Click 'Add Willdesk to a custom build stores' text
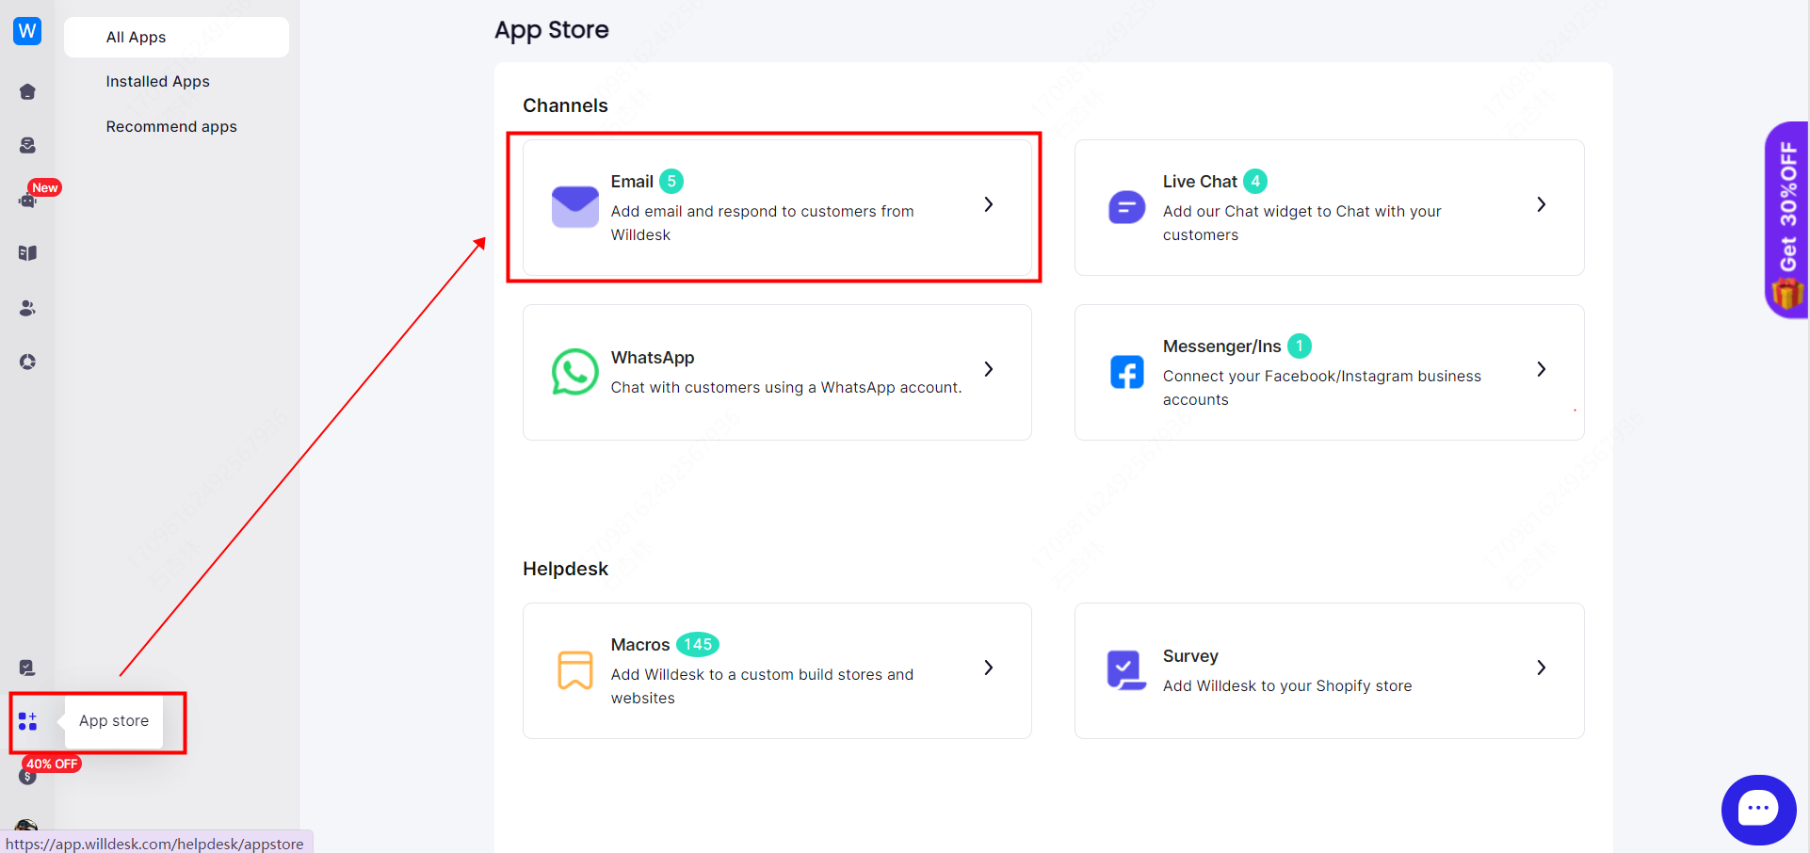The height and width of the screenshot is (853, 1810). [x=763, y=686]
